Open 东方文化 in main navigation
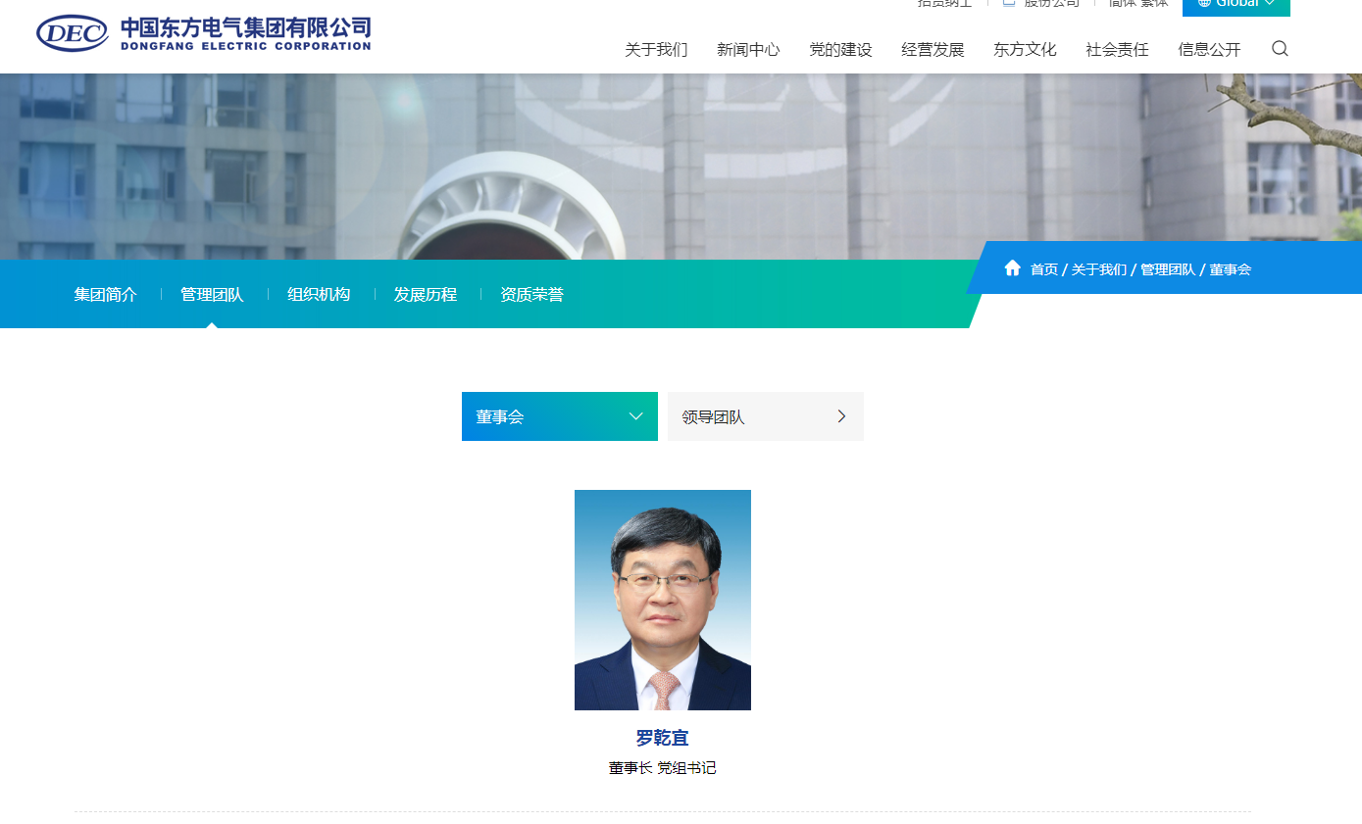 (1025, 50)
